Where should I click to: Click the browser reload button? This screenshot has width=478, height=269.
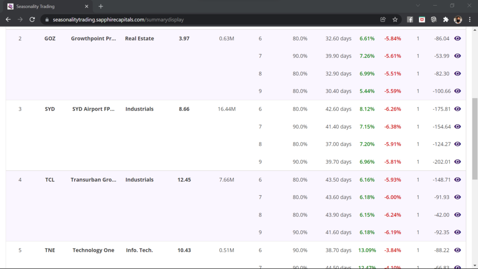32,20
